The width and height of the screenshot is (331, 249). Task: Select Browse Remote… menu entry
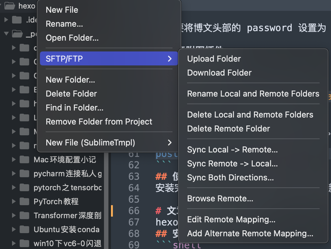point(220,199)
